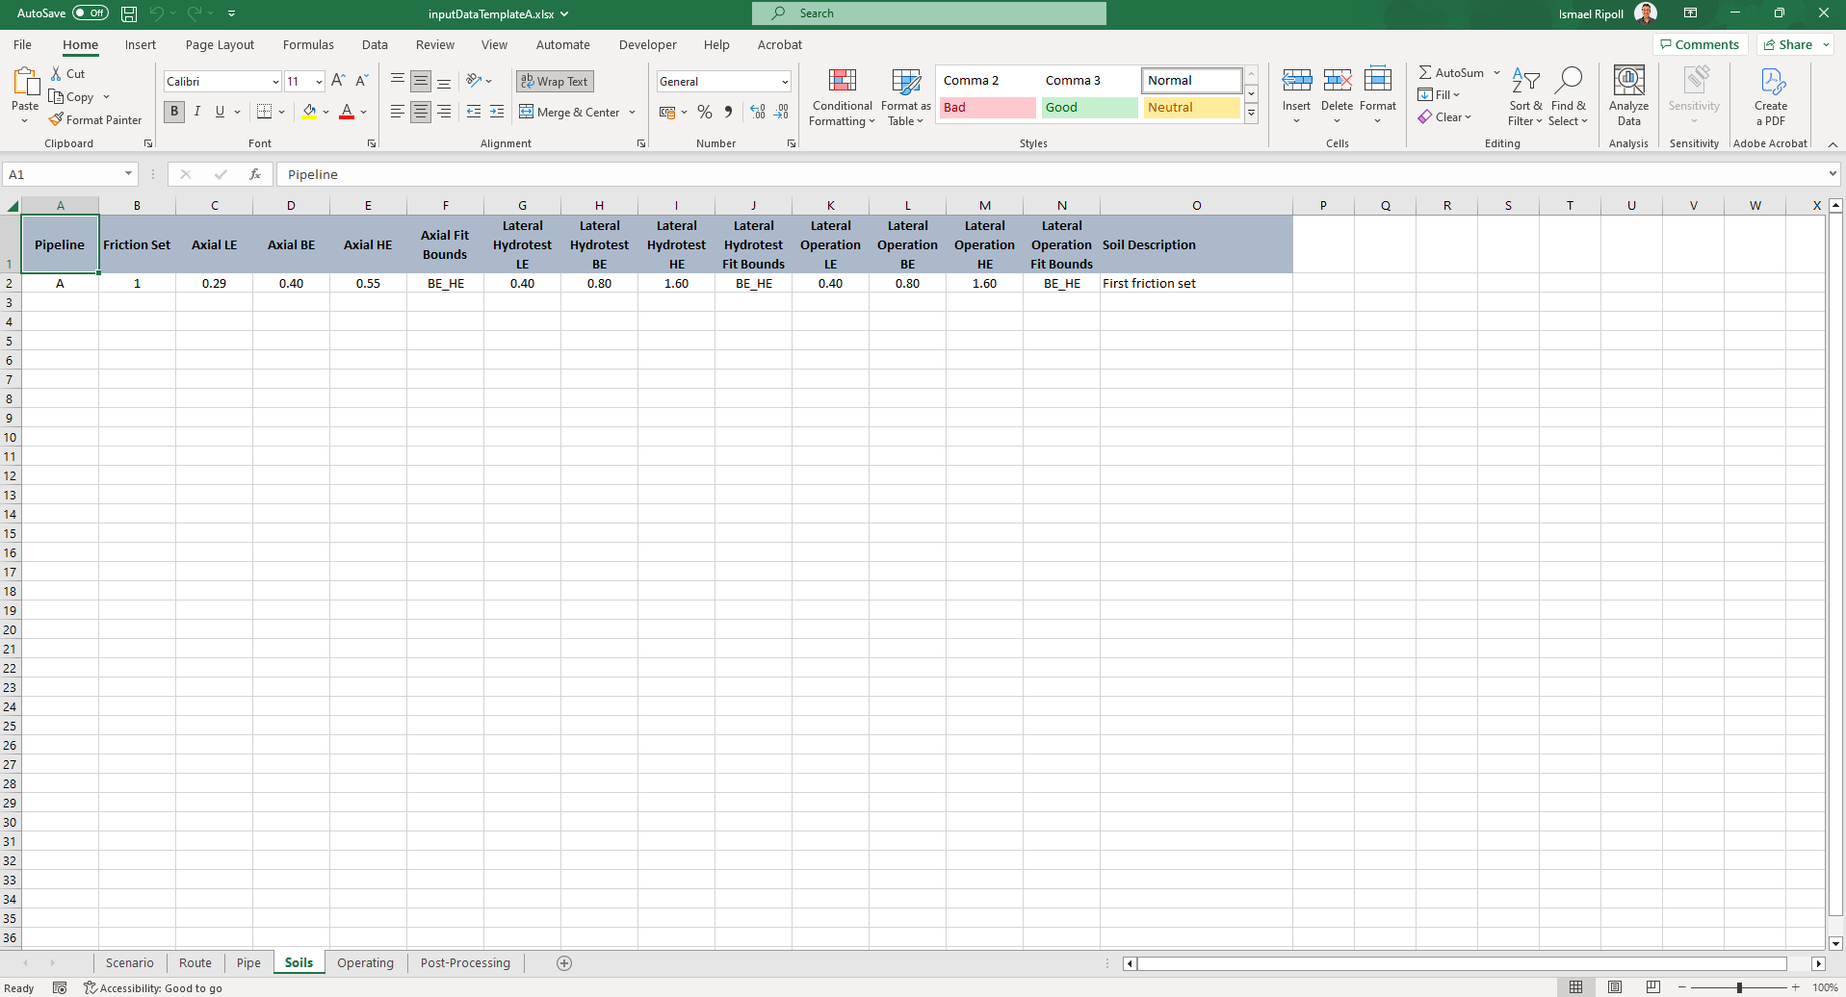
Task: Click the Save icon in title bar
Action: (129, 13)
